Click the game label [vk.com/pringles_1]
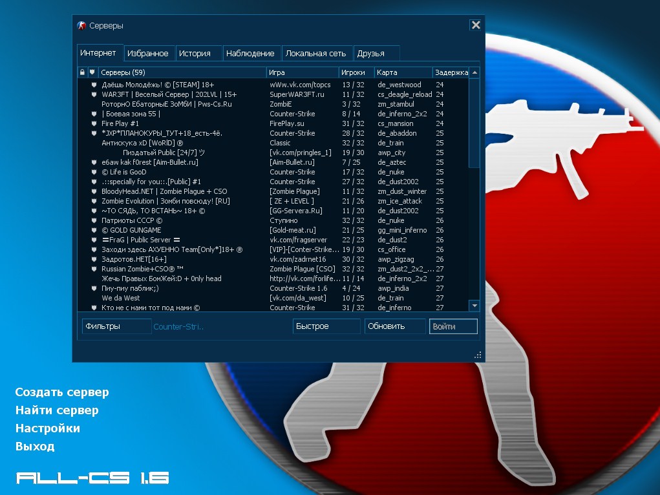This screenshot has width=660, height=495. 301,153
